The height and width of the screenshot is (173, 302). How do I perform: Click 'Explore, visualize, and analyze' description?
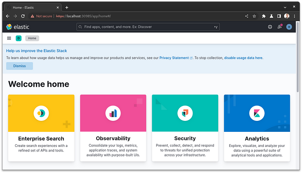tap(257, 150)
